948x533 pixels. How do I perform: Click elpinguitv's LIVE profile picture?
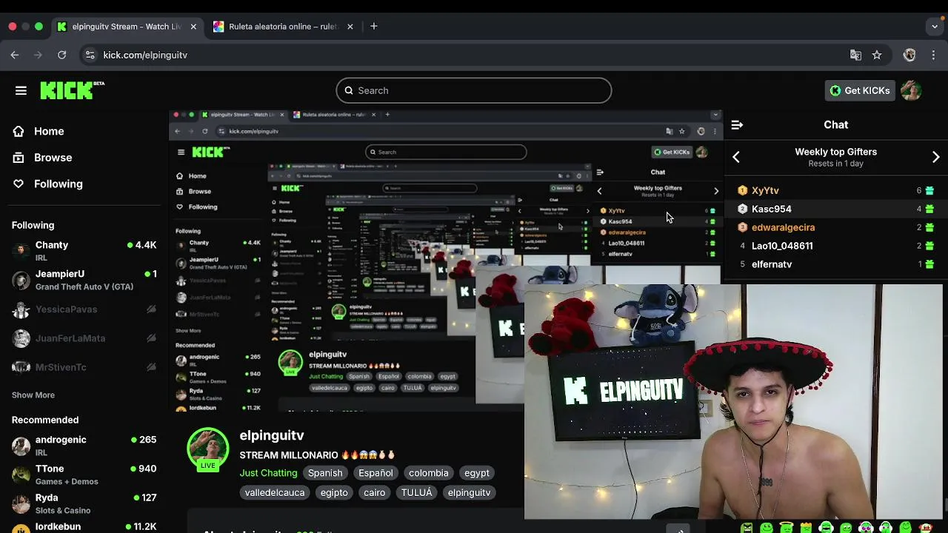point(208,448)
